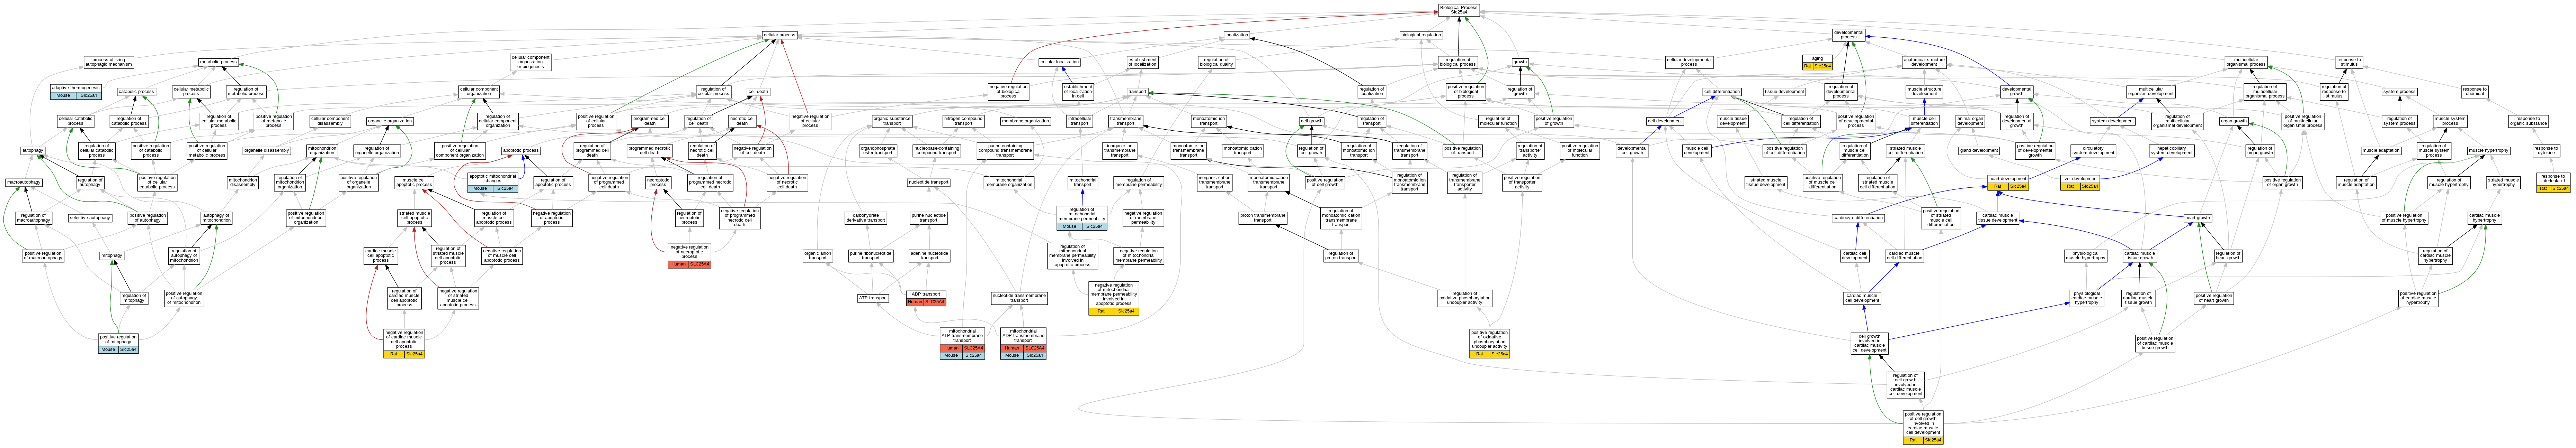Click the 'gland development' node
This screenshot has height=448, width=2576.
coord(1979,151)
